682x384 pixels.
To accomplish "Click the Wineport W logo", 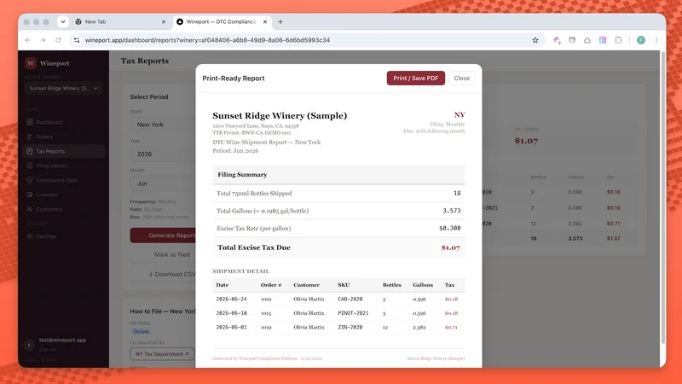I will (31, 63).
